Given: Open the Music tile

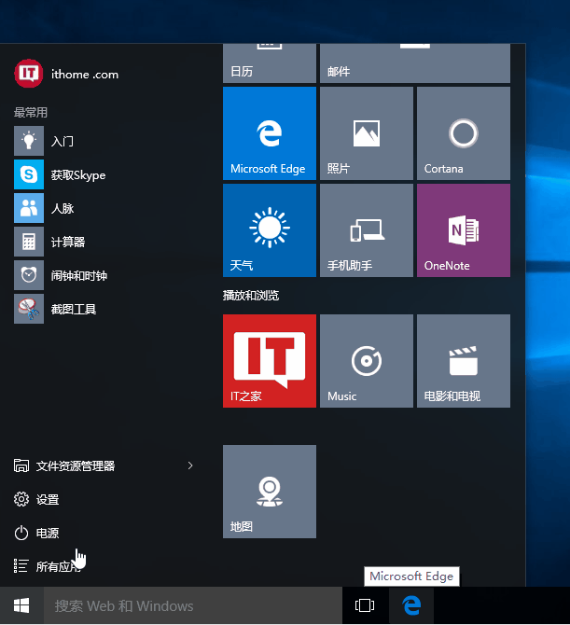Looking at the screenshot, I should [x=366, y=360].
